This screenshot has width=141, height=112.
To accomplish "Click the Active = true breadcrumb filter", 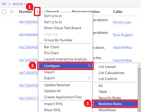I will pyautogui.click(x=23, y=4).
